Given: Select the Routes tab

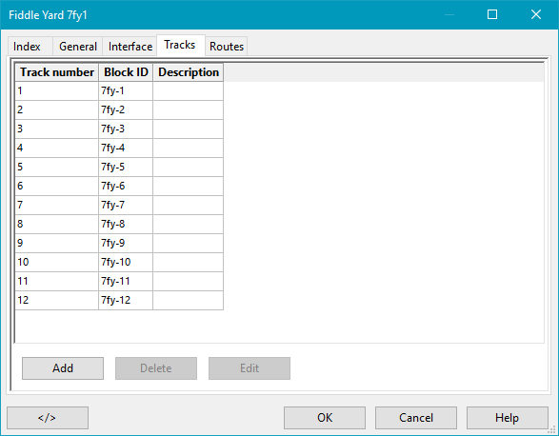Looking at the screenshot, I should [x=227, y=47].
